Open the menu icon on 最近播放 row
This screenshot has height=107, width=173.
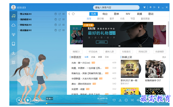[64, 30]
